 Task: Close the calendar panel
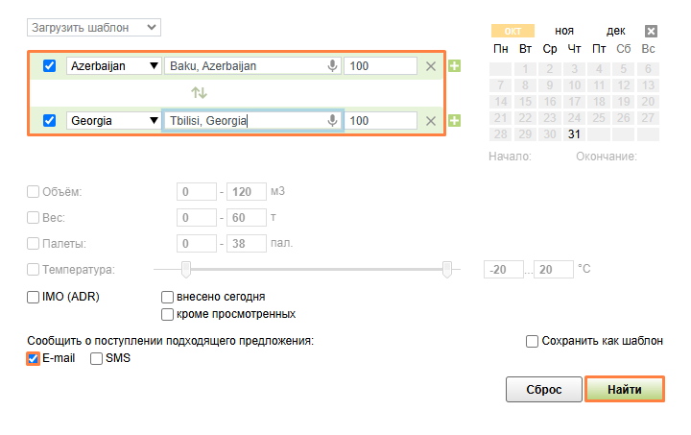[x=651, y=31]
